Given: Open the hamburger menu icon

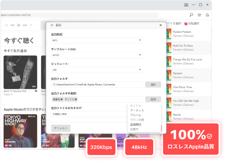Looking at the screenshot, I should coord(186,5).
